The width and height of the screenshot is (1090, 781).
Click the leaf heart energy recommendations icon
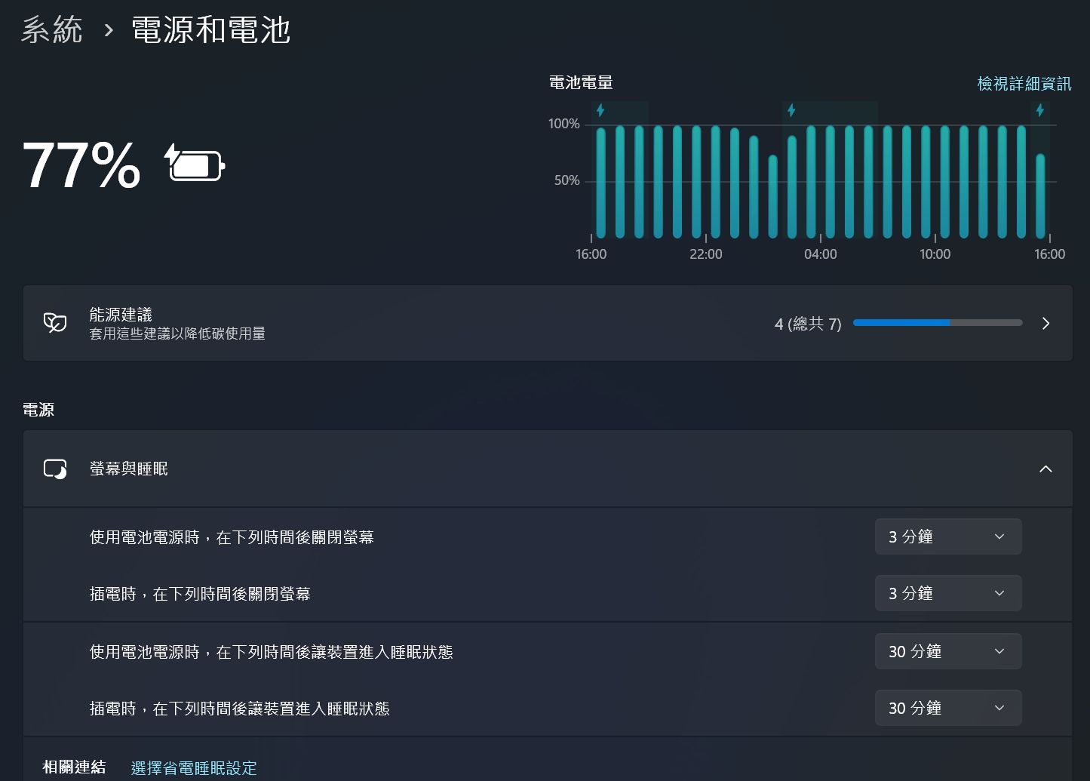(55, 323)
